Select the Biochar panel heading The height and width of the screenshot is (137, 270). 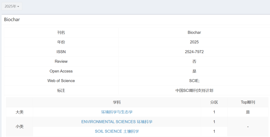pos(12,20)
